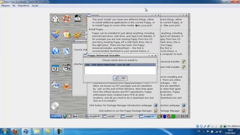
Task: Click Package Manager button in rear Install window
Action: click(x=184, y=111)
